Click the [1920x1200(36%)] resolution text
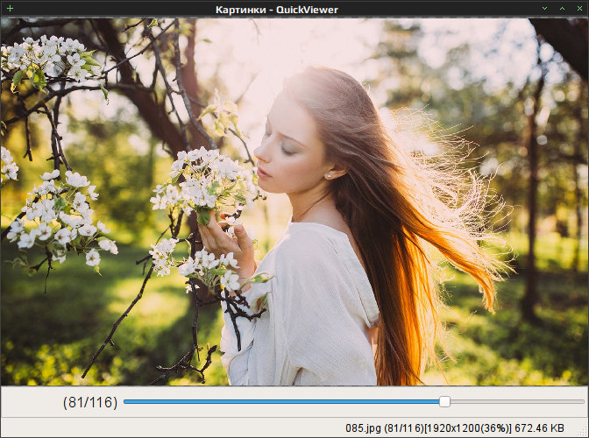The height and width of the screenshot is (438, 589). [468, 427]
